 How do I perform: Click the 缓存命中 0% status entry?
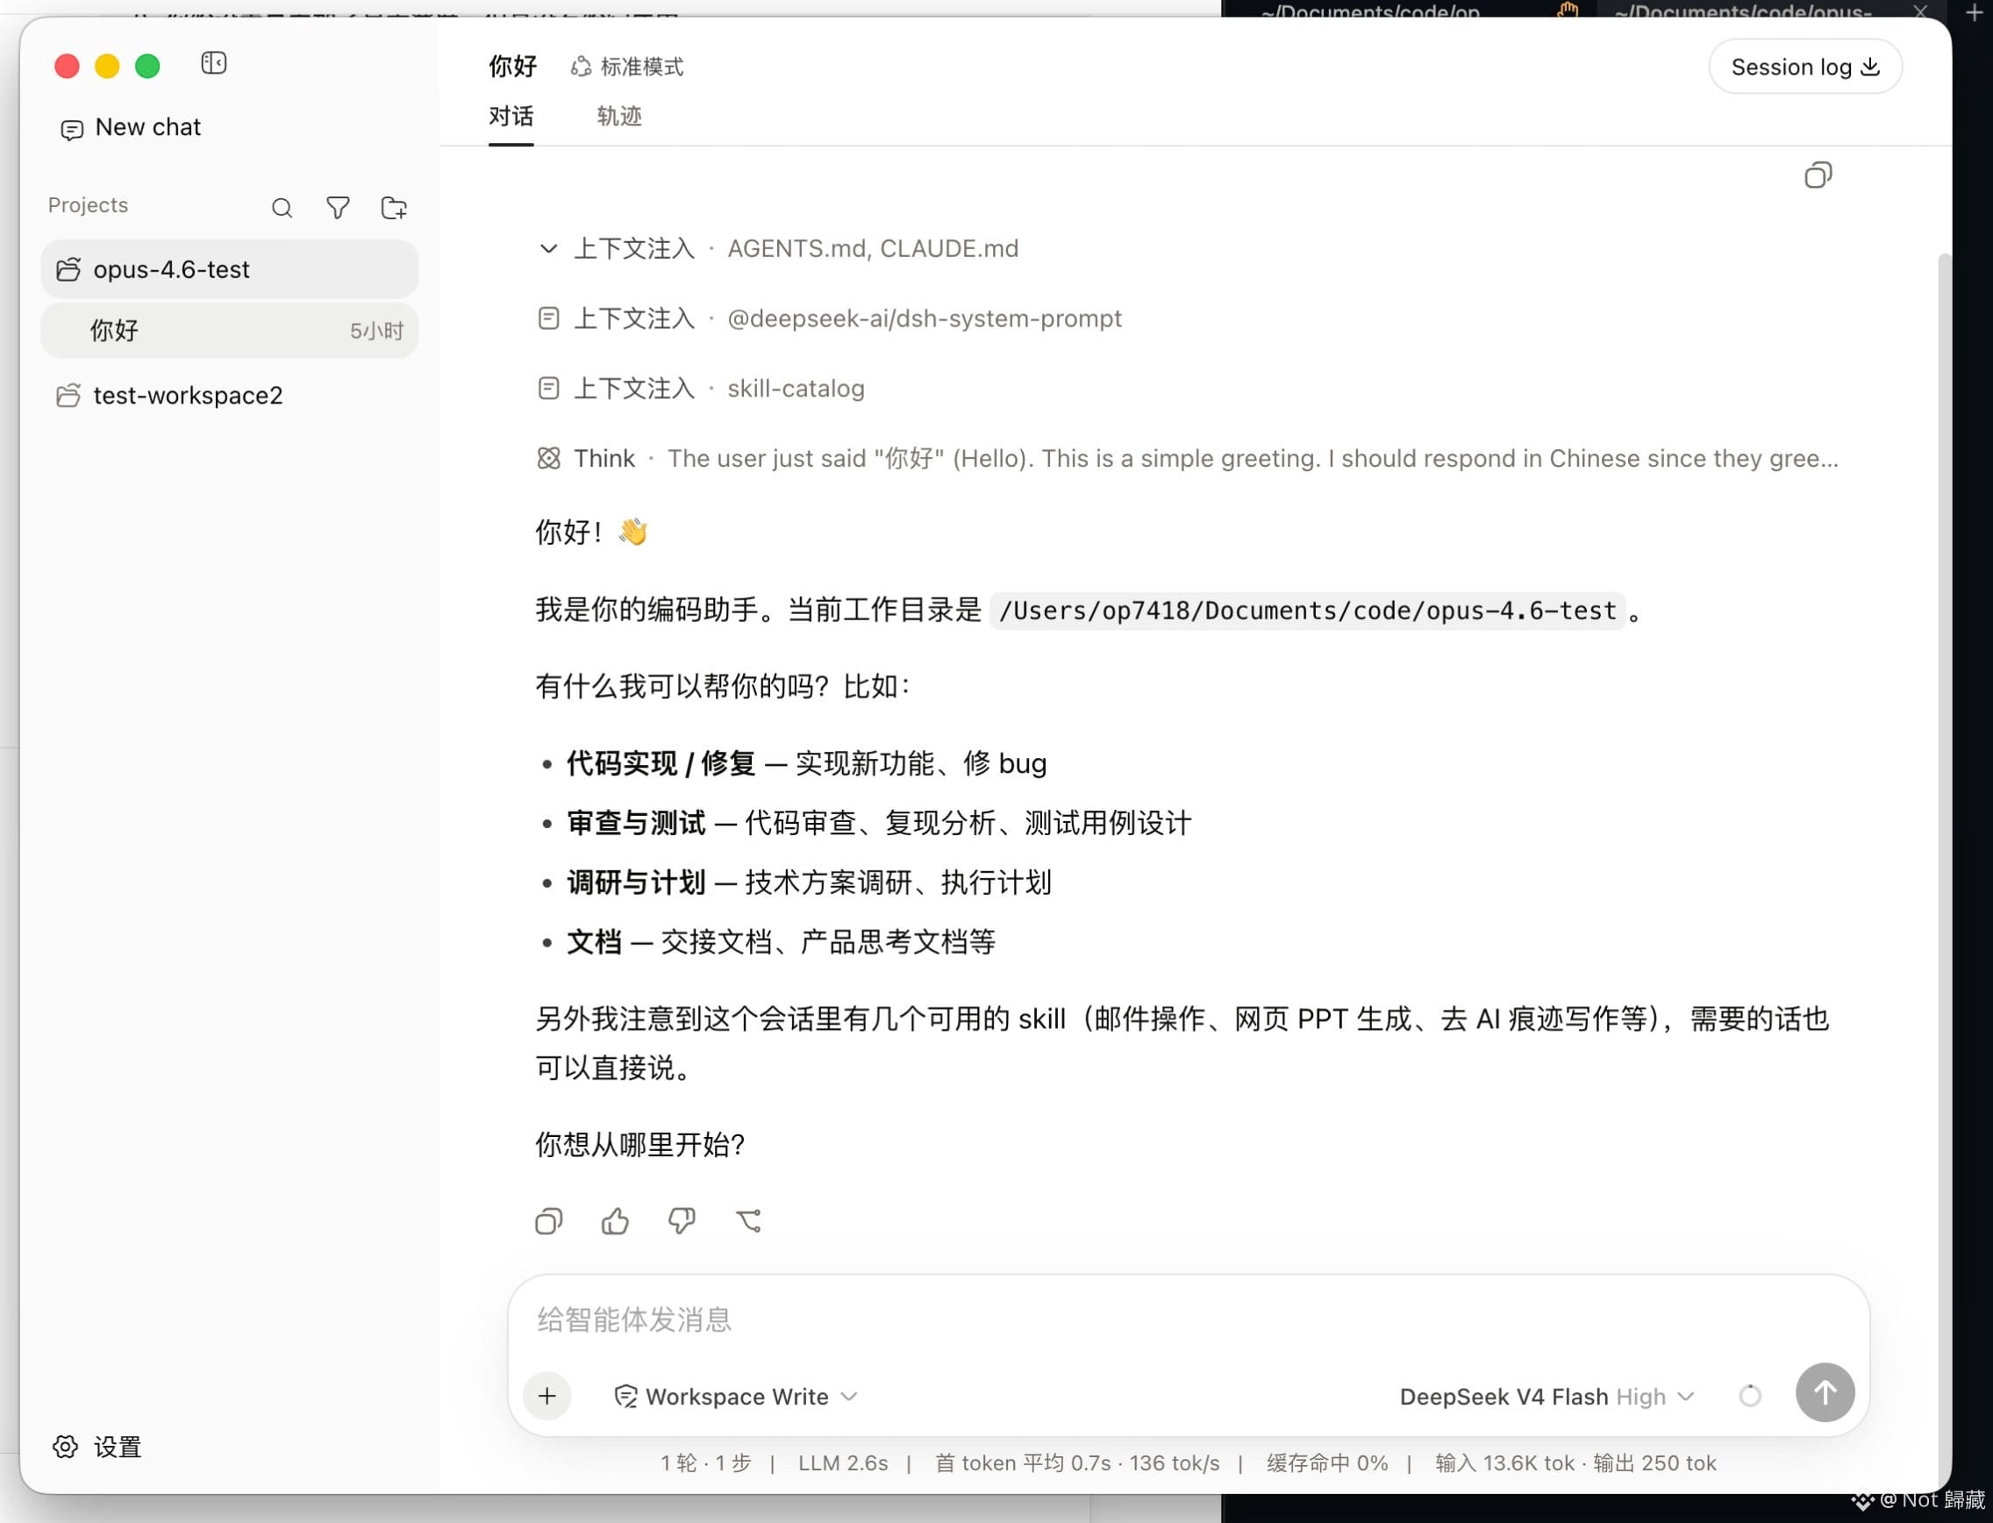click(1327, 1463)
